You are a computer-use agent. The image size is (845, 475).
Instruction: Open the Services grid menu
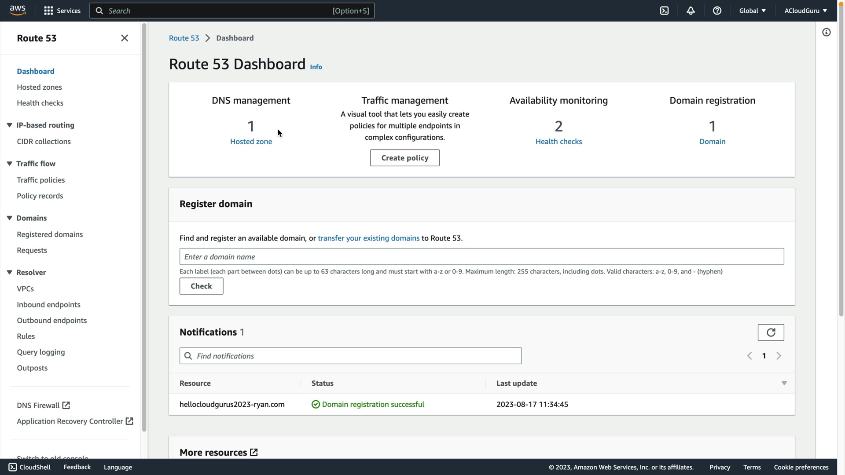tap(62, 11)
